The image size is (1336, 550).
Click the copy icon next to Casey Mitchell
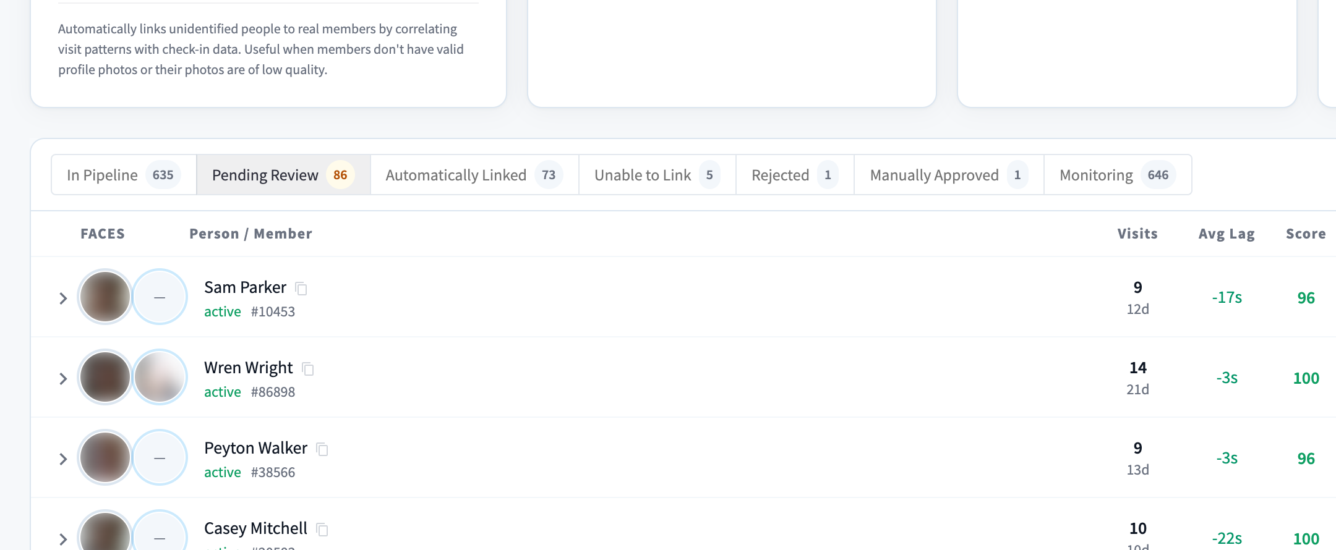pos(322,530)
